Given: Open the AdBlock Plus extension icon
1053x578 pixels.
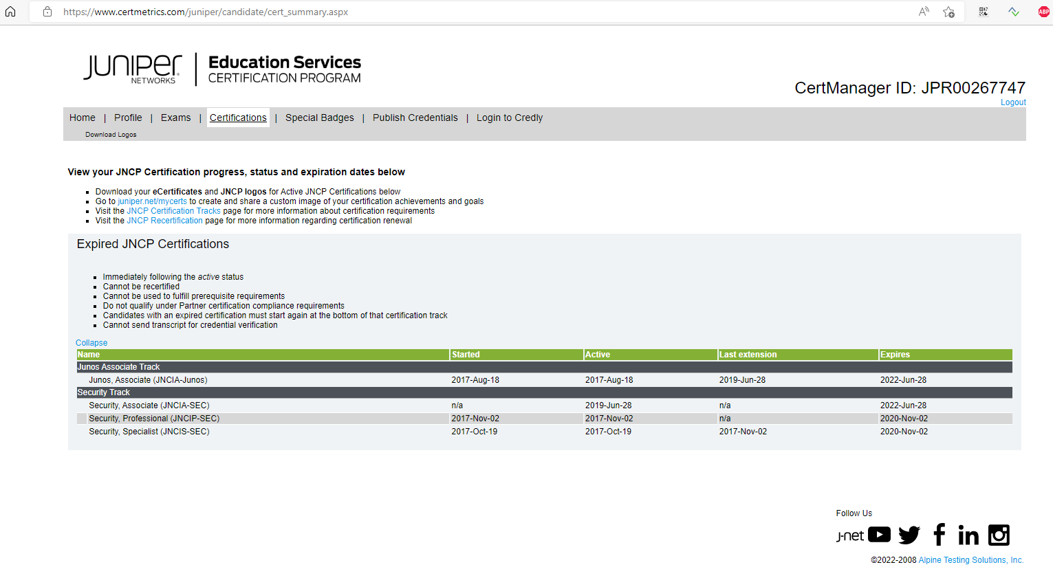Looking at the screenshot, I should click(x=1043, y=12).
